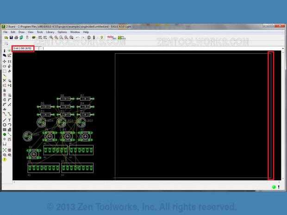The height and width of the screenshot is (215, 287).
Task: Select the Ratsnest tool
Action: tap(5, 150)
